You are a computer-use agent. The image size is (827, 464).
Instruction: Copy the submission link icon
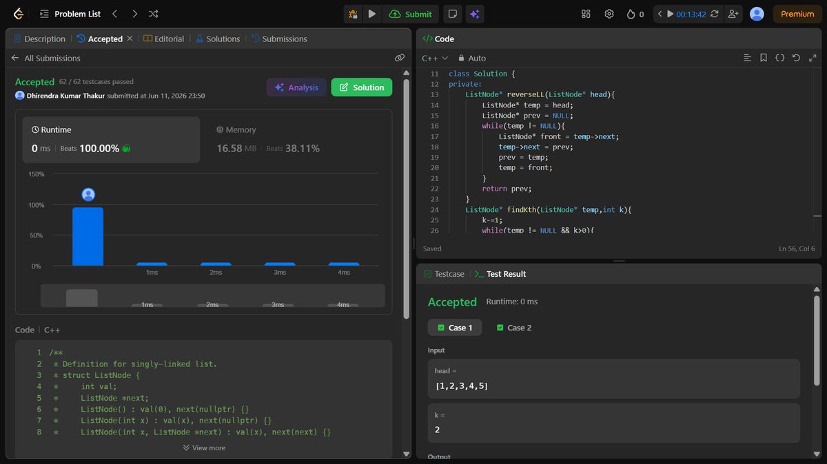click(x=400, y=59)
